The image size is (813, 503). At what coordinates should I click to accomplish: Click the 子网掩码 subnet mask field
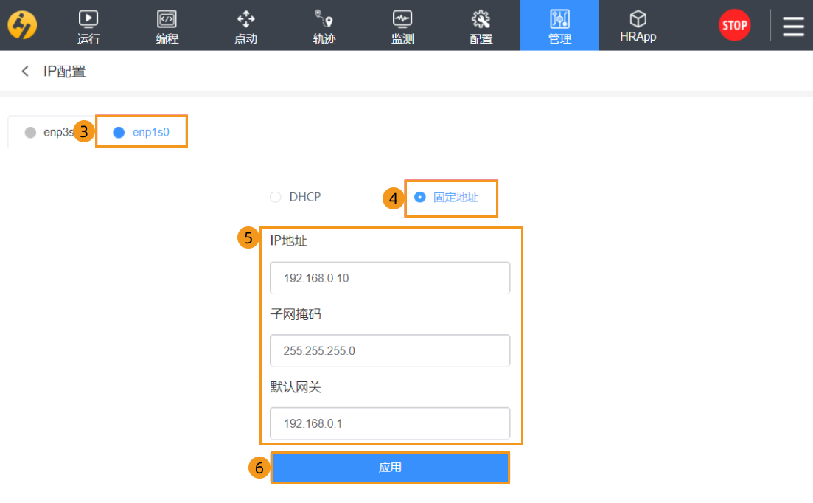pos(390,350)
